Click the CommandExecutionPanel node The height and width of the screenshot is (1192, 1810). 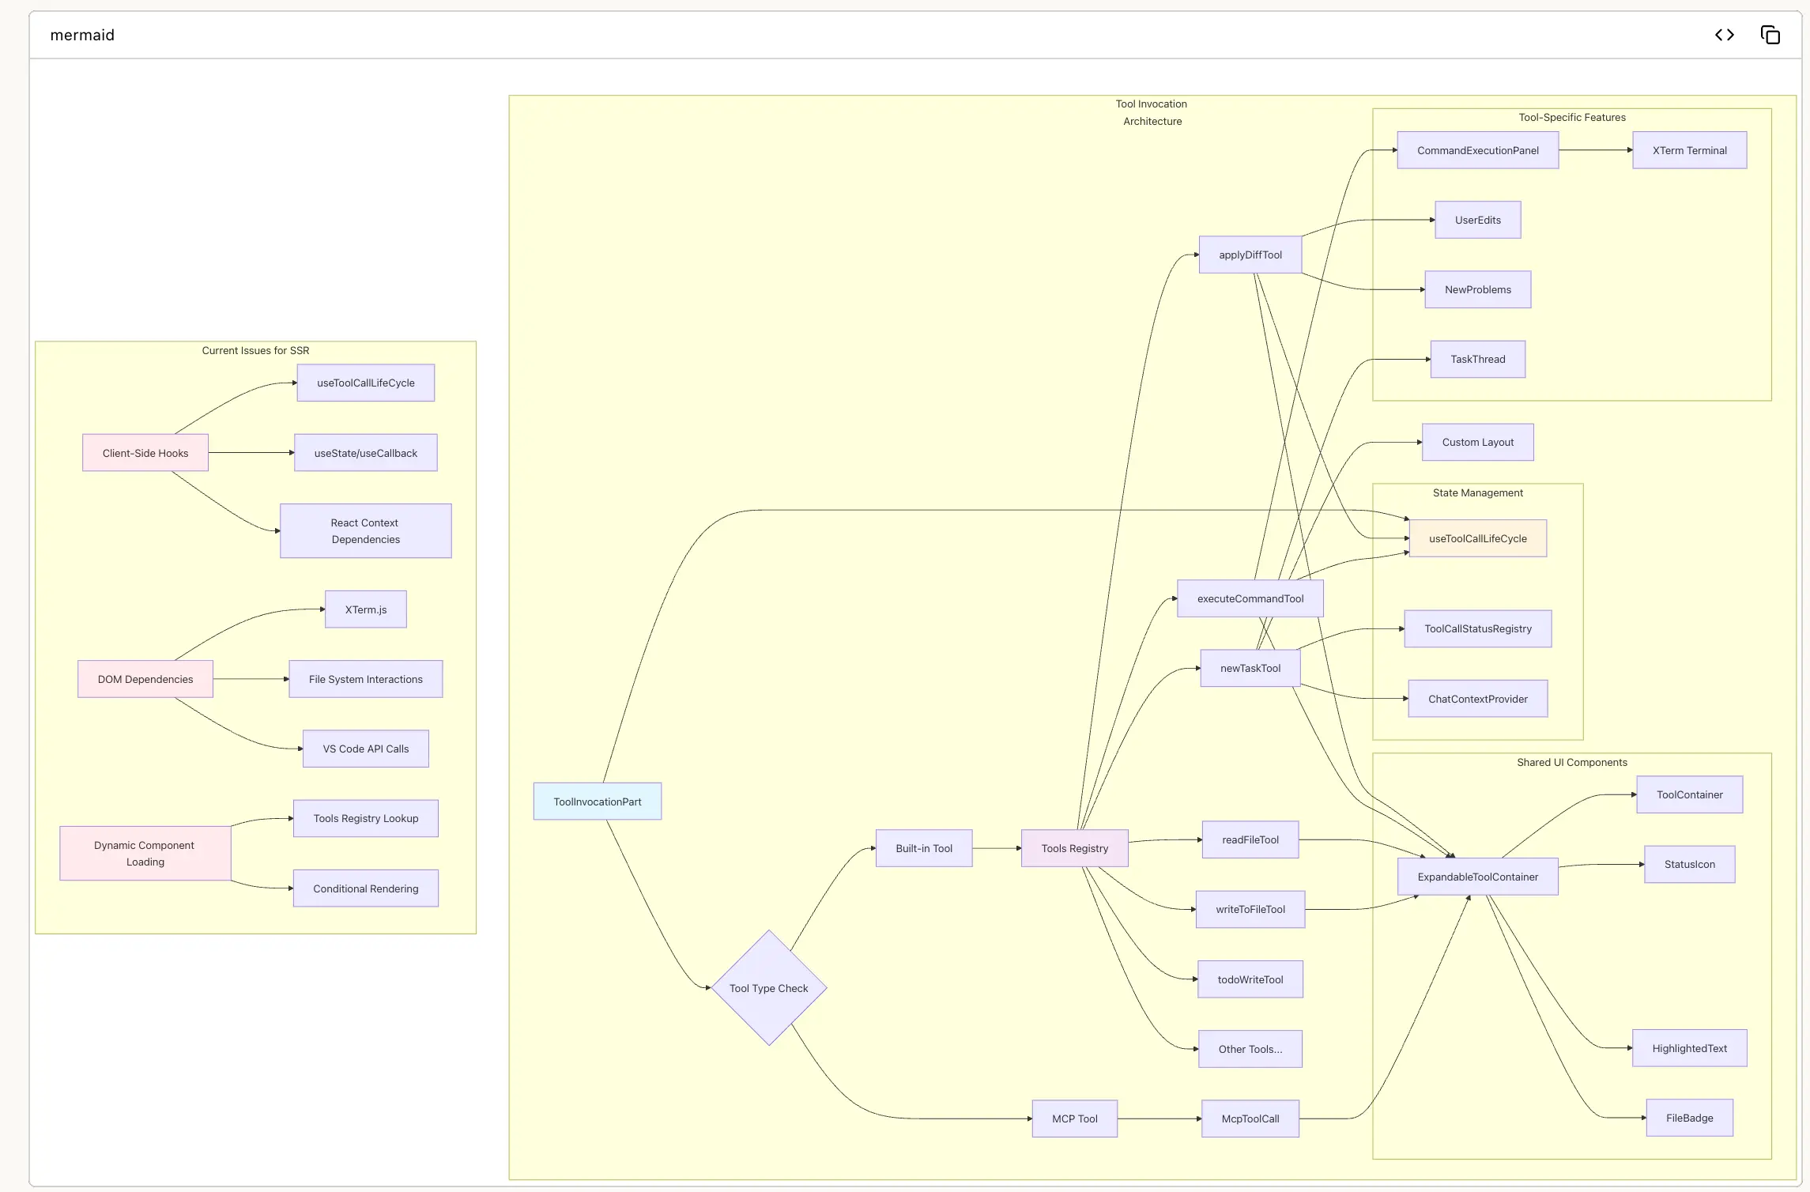(x=1476, y=150)
